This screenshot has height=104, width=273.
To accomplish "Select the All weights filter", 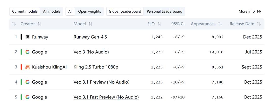I will pos(71,11).
